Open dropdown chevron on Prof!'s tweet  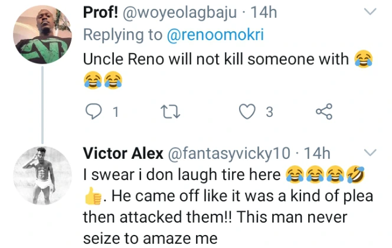tap(370, 12)
